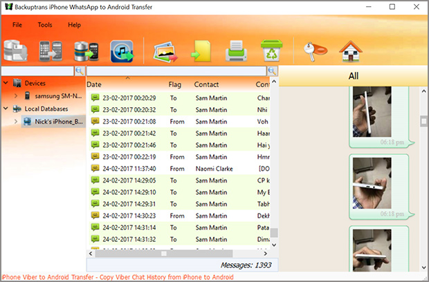Open the first phone photo sent at 06:18 pm
This screenshot has width=429, height=282.
tap(372, 111)
